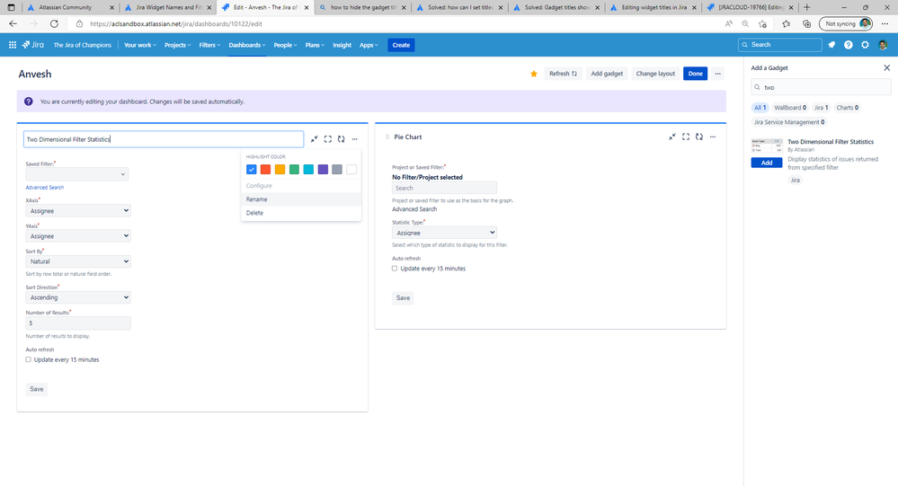Viewport: 898px width, 486px height.
Task: Click the Done button
Action: (695, 74)
